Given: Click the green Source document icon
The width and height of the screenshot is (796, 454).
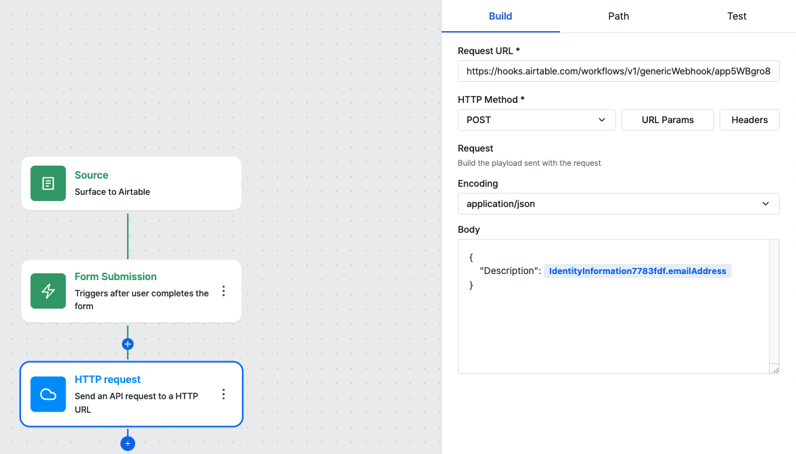Looking at the screenshot, I should coord(48,183).
